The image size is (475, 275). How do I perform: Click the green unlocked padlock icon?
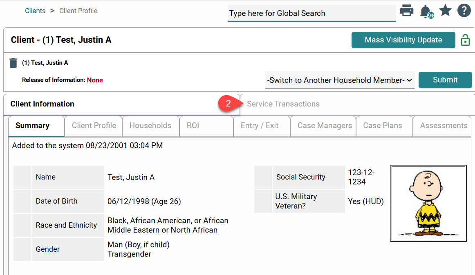click(465, 40)
